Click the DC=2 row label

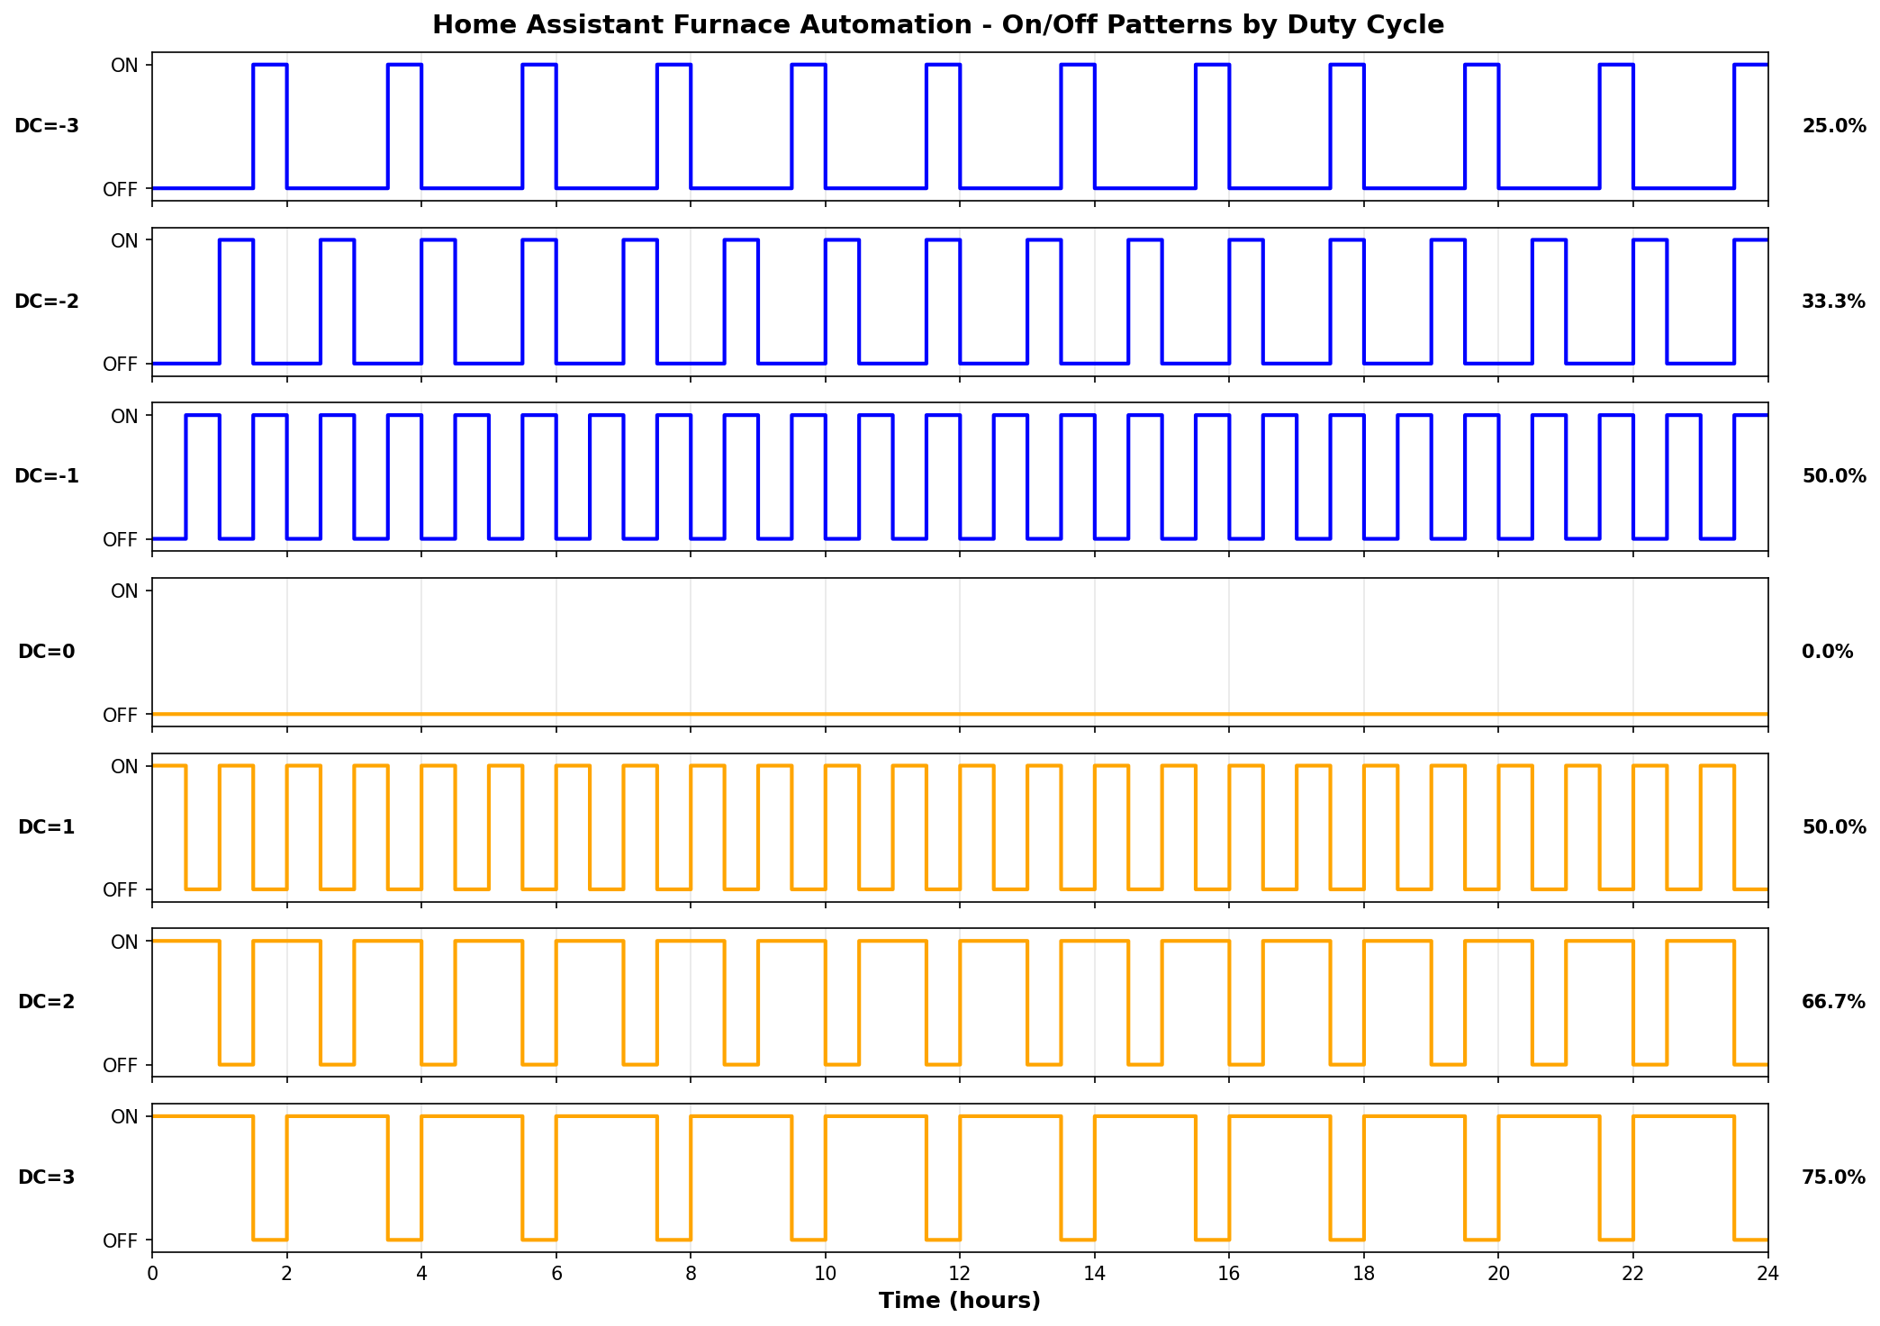point(47,1002)
